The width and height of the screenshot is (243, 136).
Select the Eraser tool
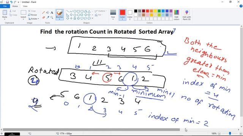click(43, 17)
